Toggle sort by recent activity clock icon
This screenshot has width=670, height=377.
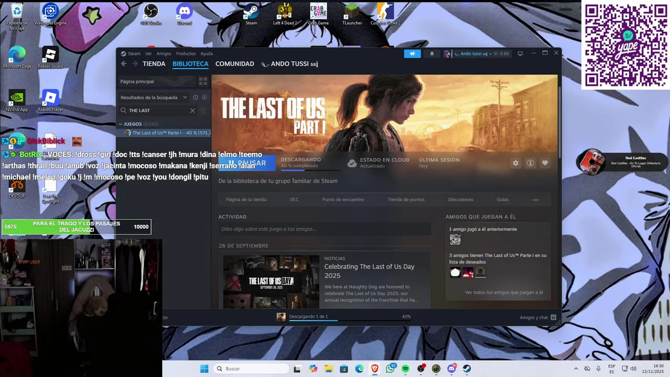195,97
